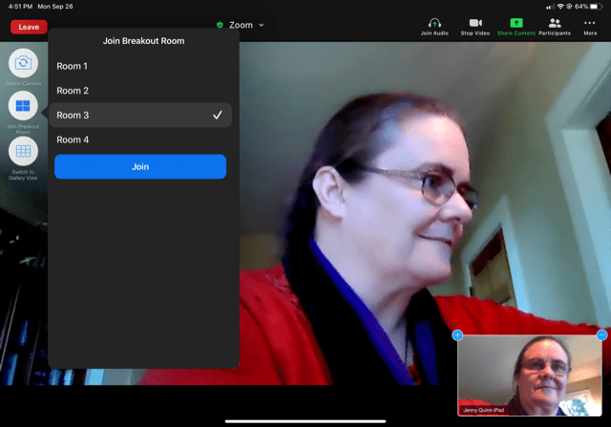The image size is (611, 427).
Task: Toggle the checkmark on Room 3
Action: point(218,116)
